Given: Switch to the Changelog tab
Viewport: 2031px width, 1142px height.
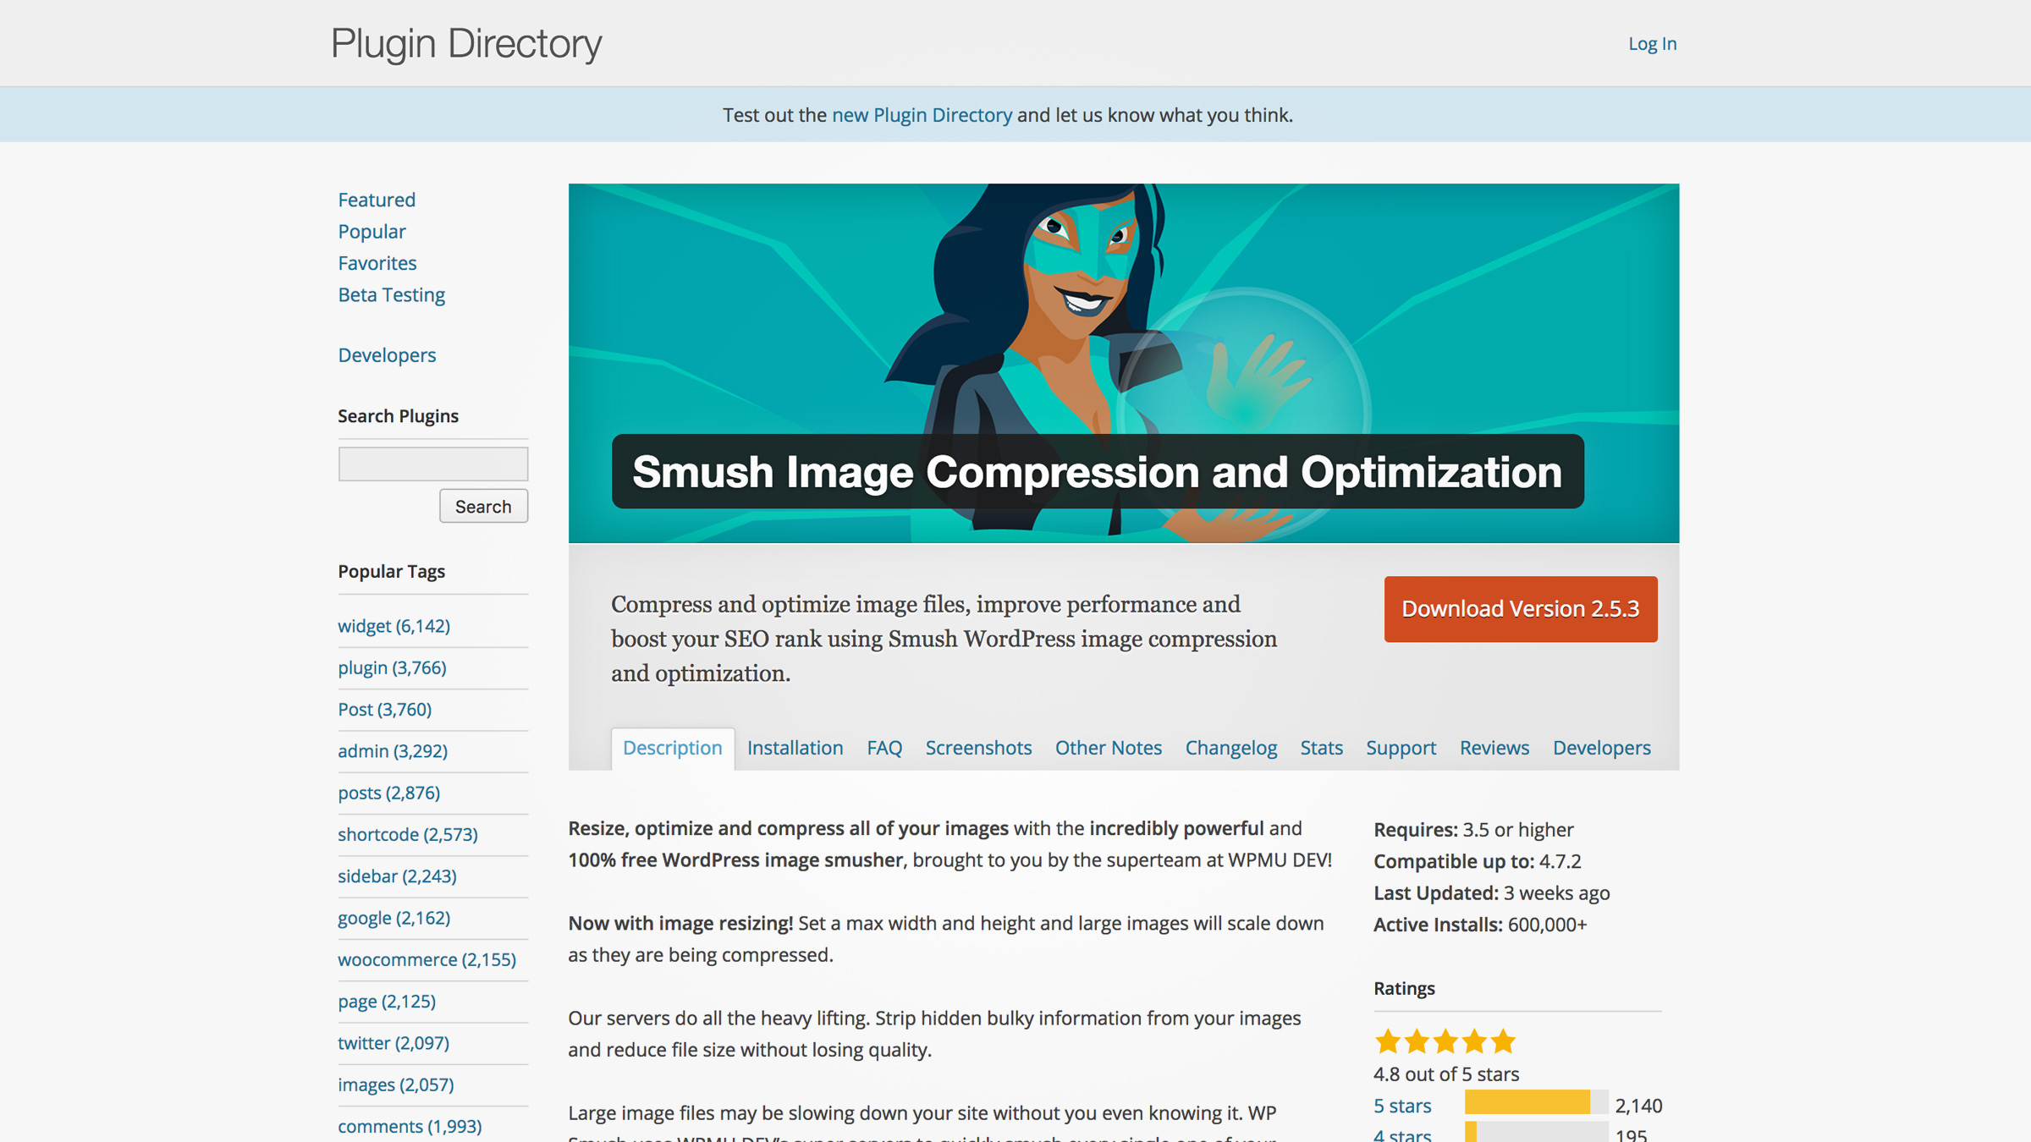Looking at the screenshot, I should tap(1230, 749).
